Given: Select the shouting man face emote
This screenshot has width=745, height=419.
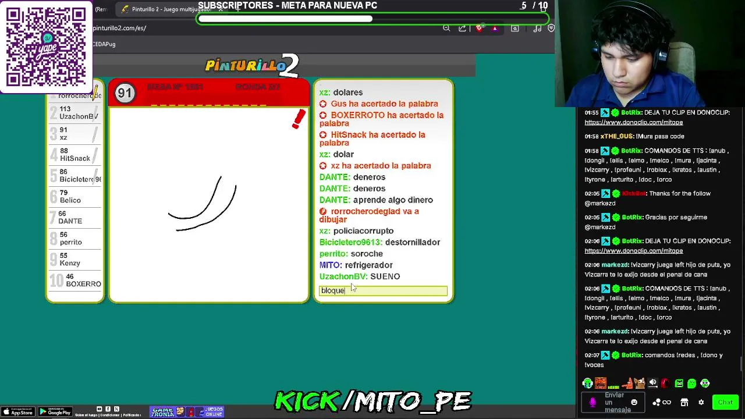Looking at the screenshot, I should pyautogui.click(x=601, y=383).
